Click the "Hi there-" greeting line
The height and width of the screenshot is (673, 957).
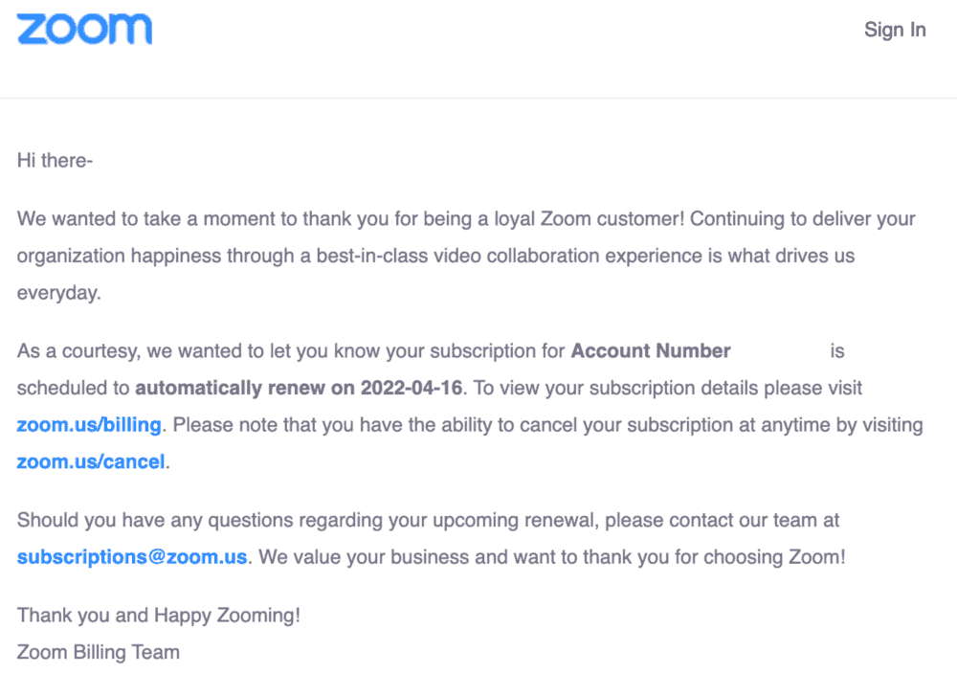(x=55, y=161)
